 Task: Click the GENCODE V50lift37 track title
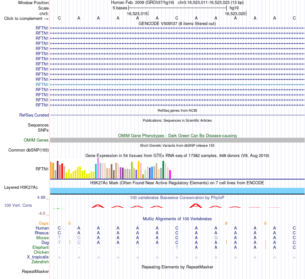click(x=177, y=24)
